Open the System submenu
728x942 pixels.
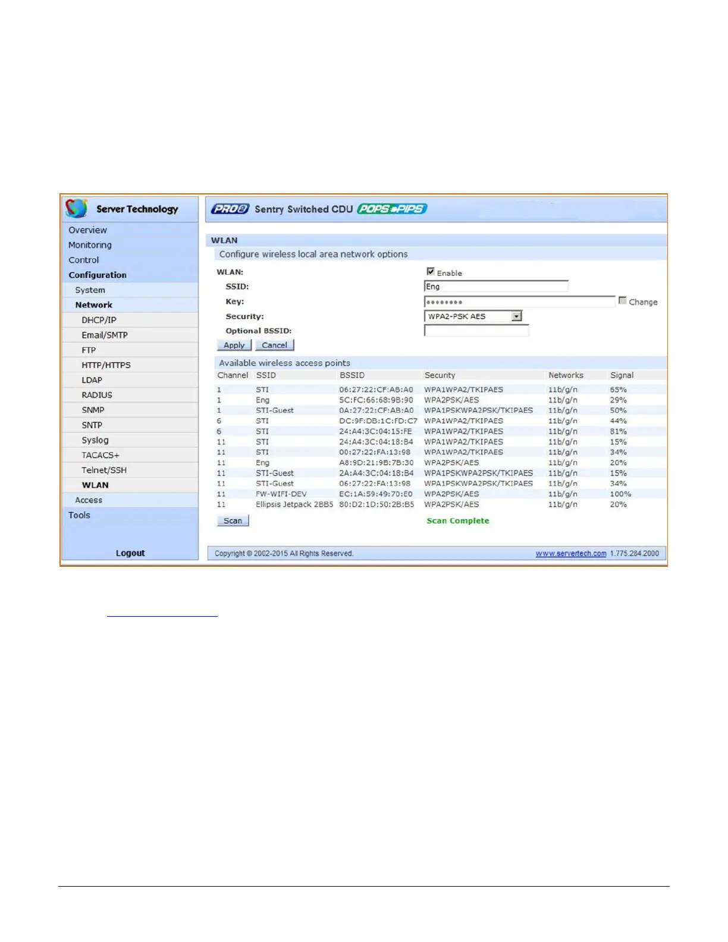pos(90,290)
